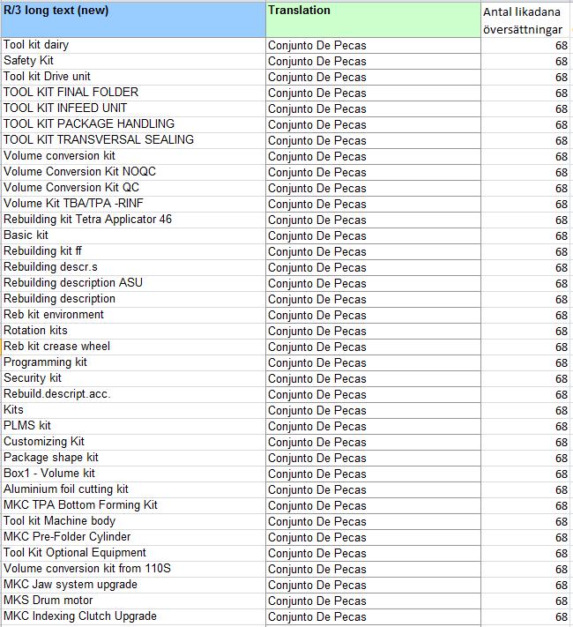Select the 'Volume conversion kit' cell
The height and width of the screenshot is (627, 573).
point(133,156)
